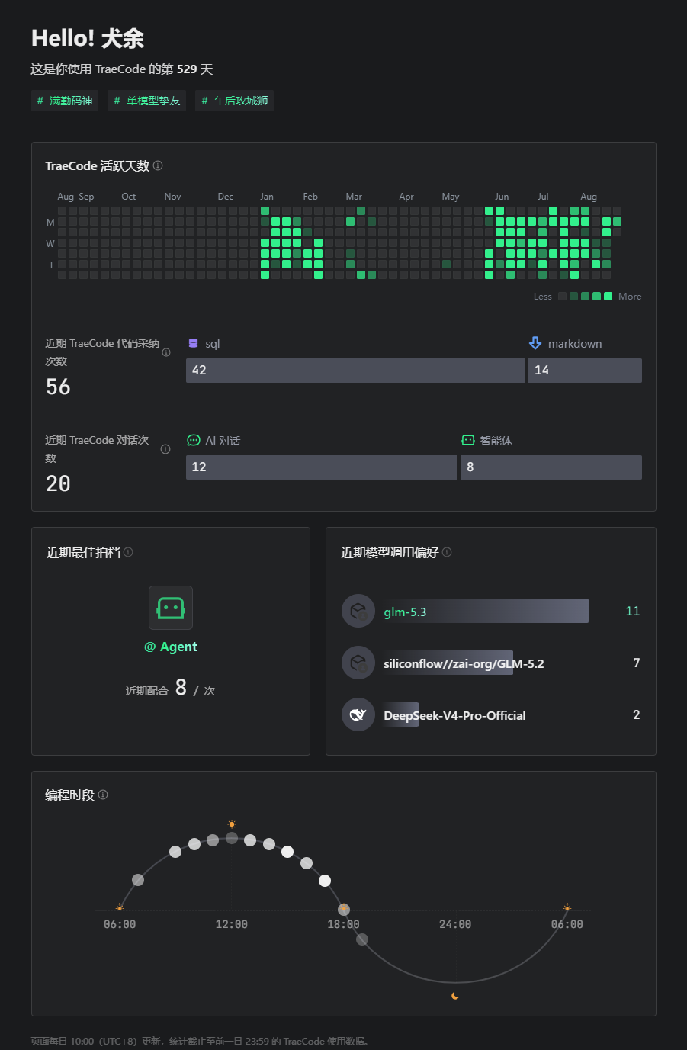
Task: Click info icon beside 编程时段
Action: pyautogui.click(x=103, y=795)
